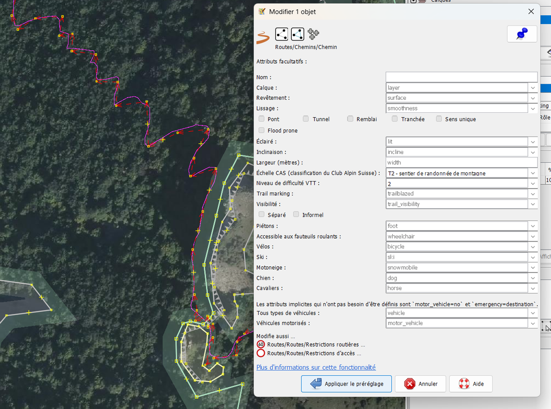Click the speed limit 60 sign icon
Image resolution: width=551 pixels, height=409 pixels.
pos(261,345)
